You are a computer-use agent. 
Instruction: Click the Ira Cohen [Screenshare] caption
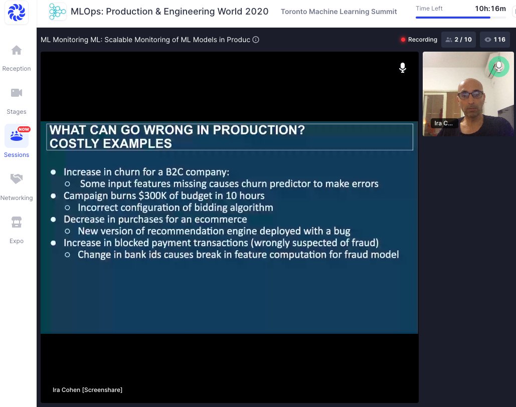click(x=87, y=390)
